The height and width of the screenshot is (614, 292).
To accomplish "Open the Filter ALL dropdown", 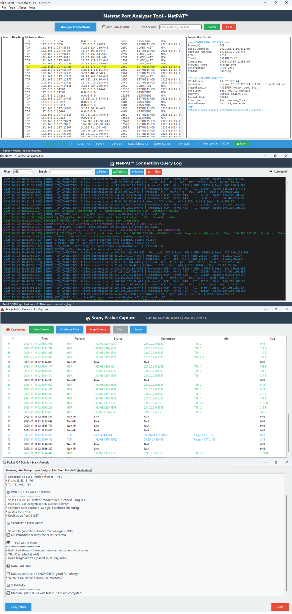I will (23, 172).
